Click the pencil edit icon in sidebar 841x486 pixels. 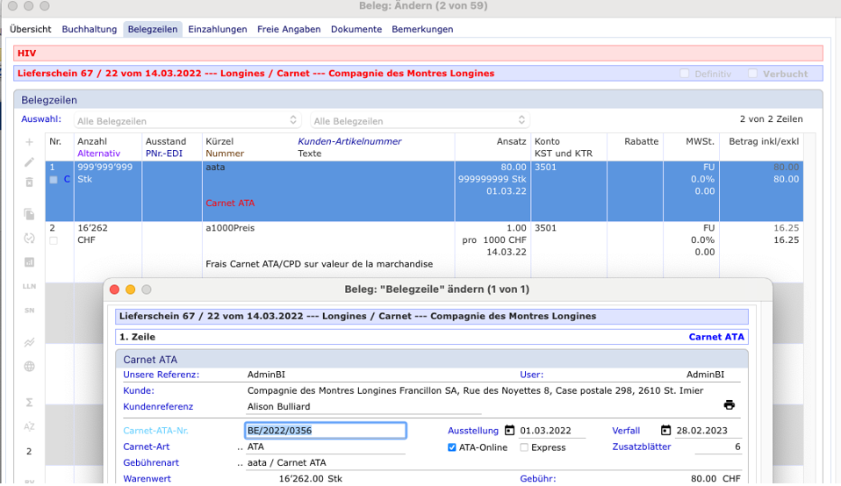29,162
